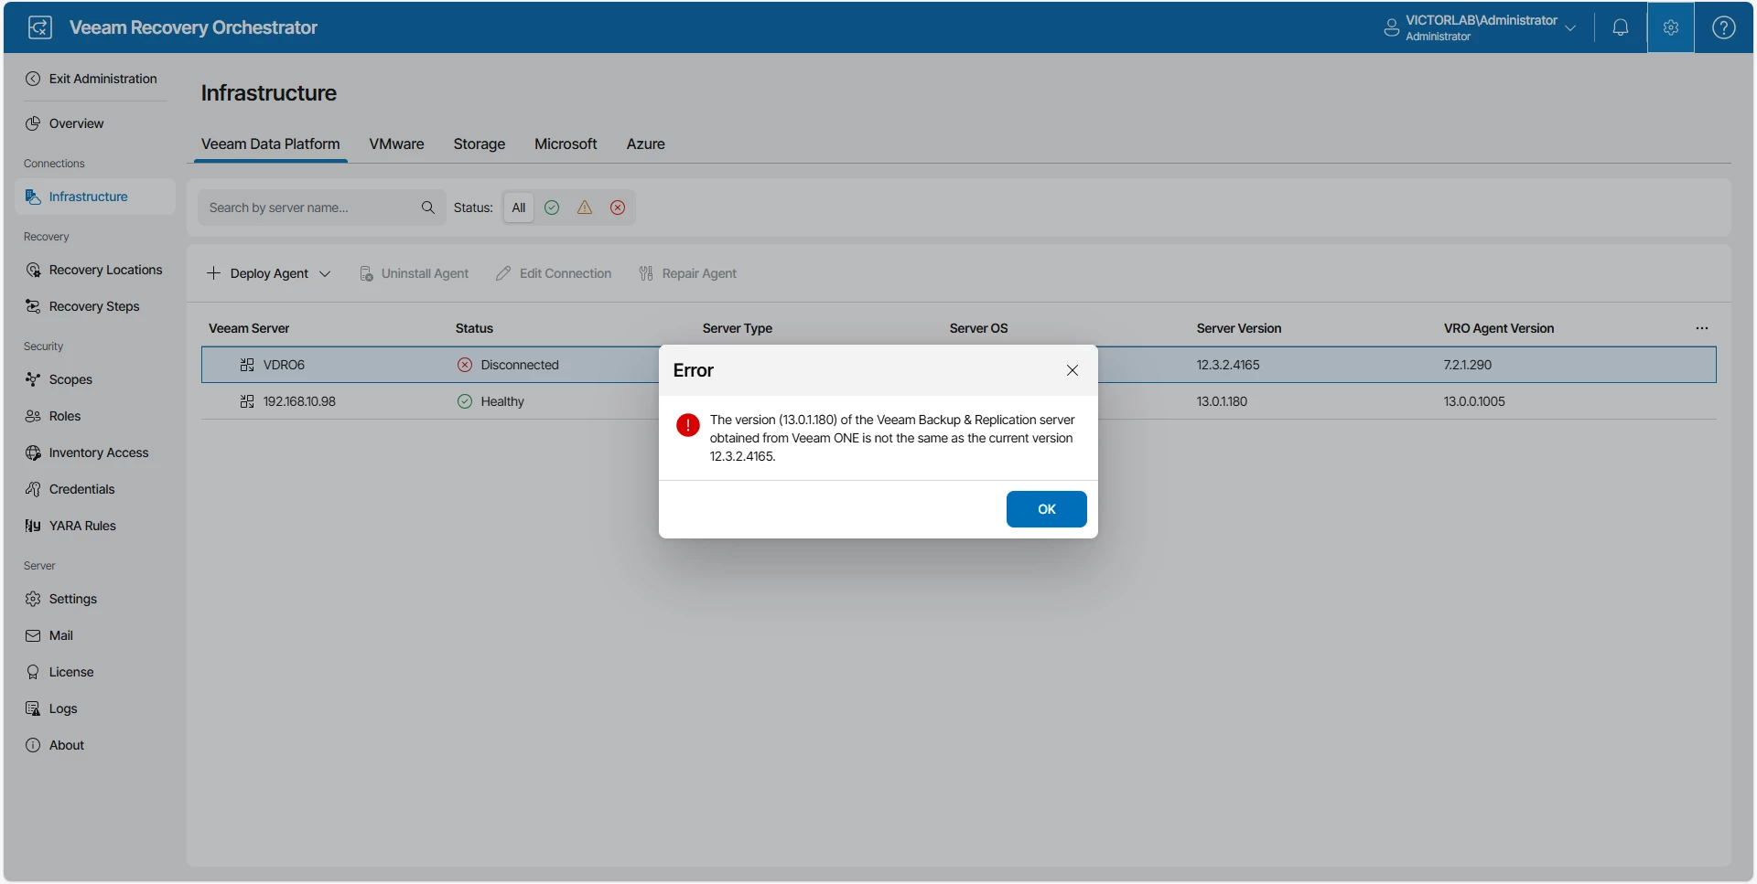
Task: Click the Mail envelope icon
Action: pos(33,635)
